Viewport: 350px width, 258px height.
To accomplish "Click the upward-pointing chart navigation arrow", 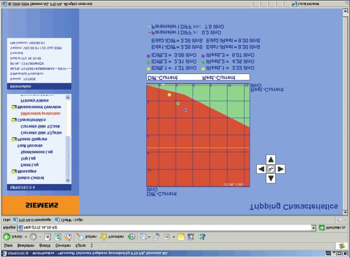I will 271,159.
